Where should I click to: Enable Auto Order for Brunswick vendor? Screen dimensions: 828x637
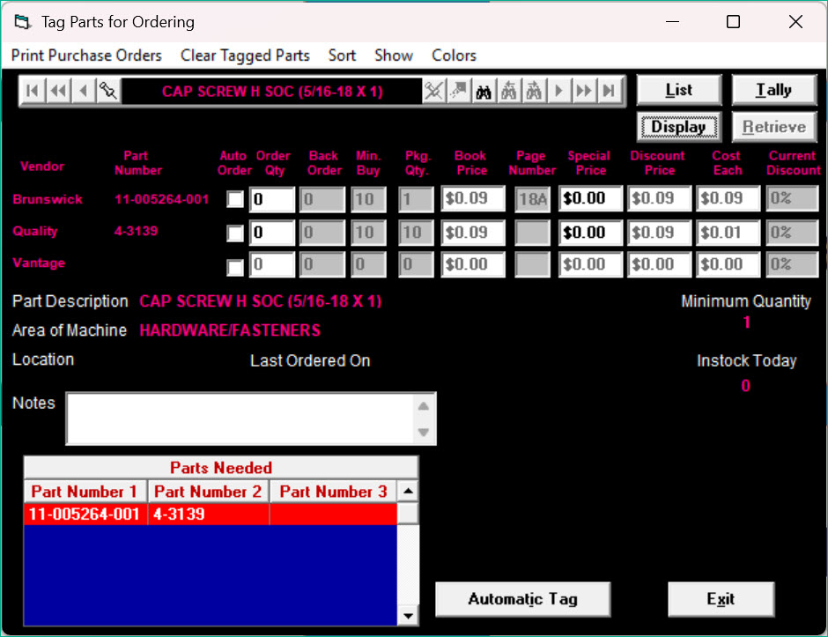[235, 200]
